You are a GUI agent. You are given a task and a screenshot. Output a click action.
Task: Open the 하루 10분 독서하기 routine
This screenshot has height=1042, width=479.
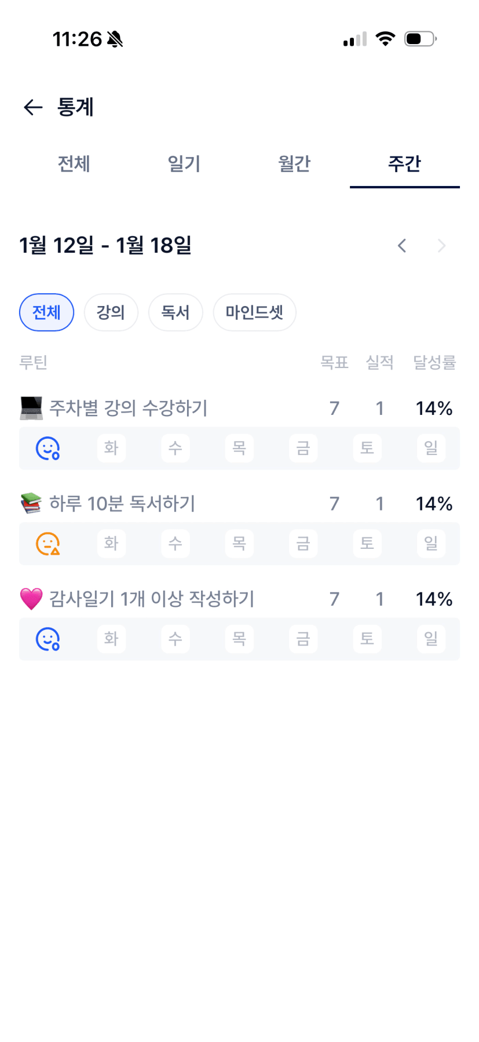click(x=122, y=503)
